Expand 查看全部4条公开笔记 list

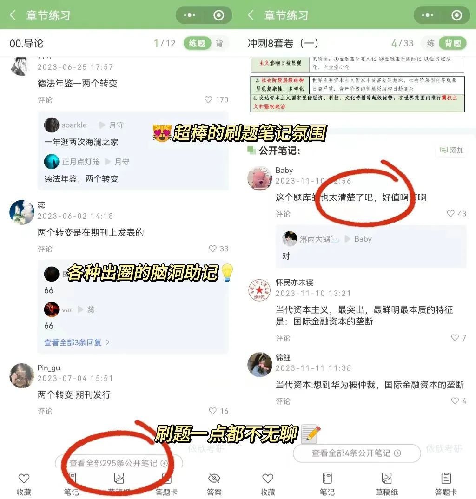pyautogui.click(x=357, y=453)
